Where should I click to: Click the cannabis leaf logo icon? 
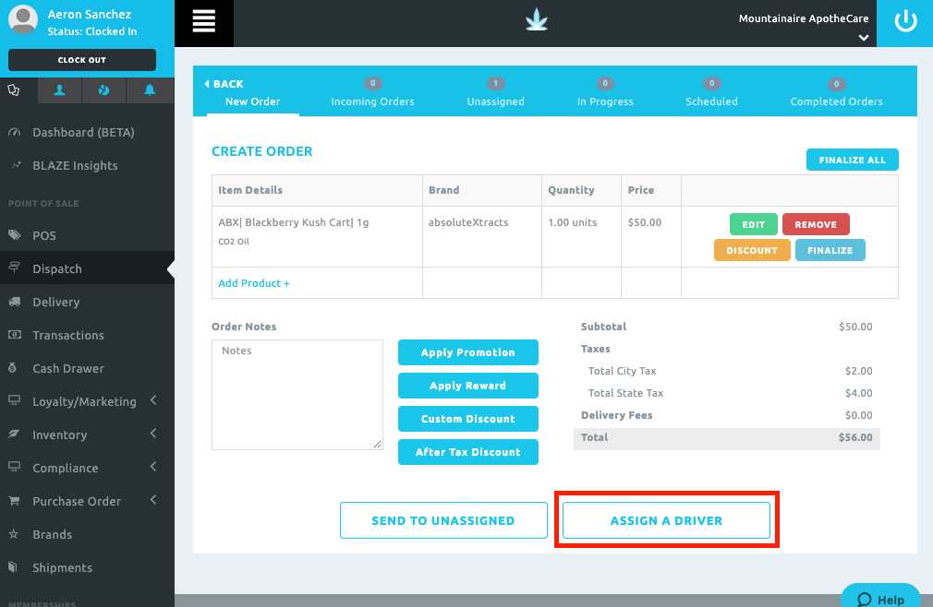point(536,20)
